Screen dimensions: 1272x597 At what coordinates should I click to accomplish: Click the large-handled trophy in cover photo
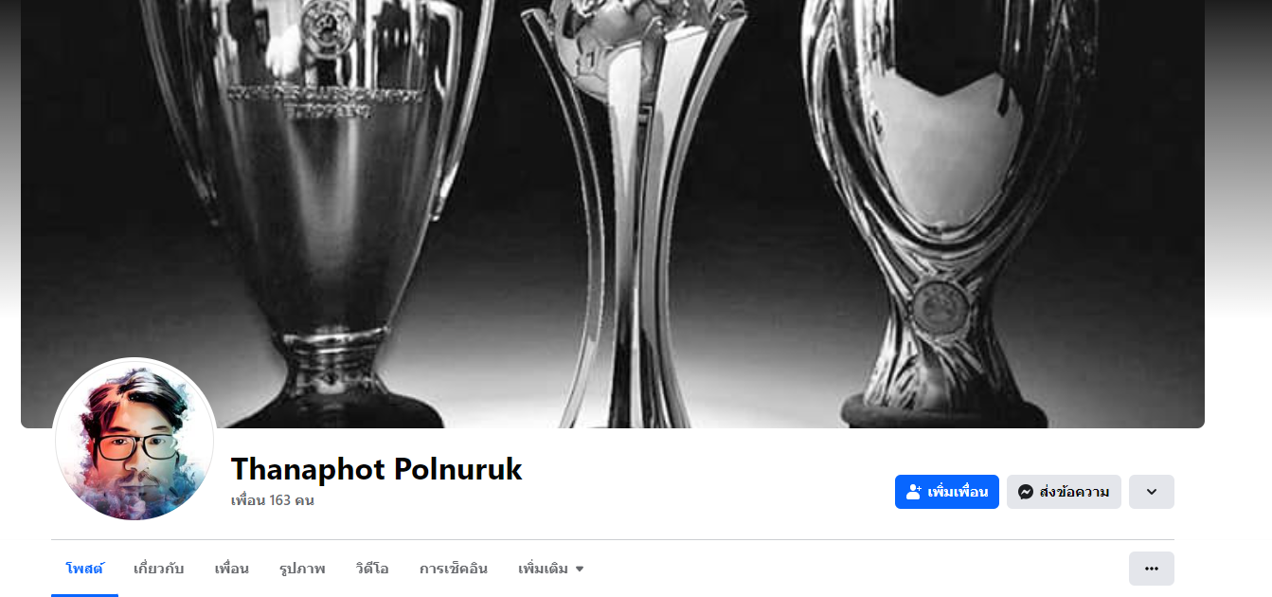click(x=324, y=208)
